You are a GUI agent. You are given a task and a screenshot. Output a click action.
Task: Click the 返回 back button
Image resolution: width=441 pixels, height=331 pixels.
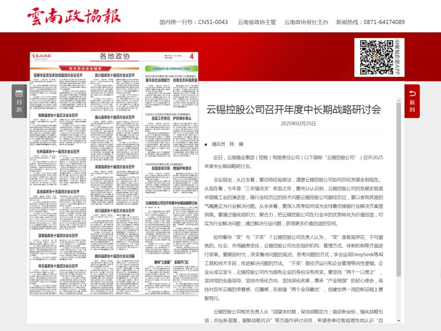[412, 101]
